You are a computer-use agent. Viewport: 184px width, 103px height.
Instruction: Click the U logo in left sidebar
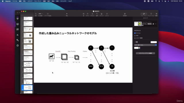point(18,18)
